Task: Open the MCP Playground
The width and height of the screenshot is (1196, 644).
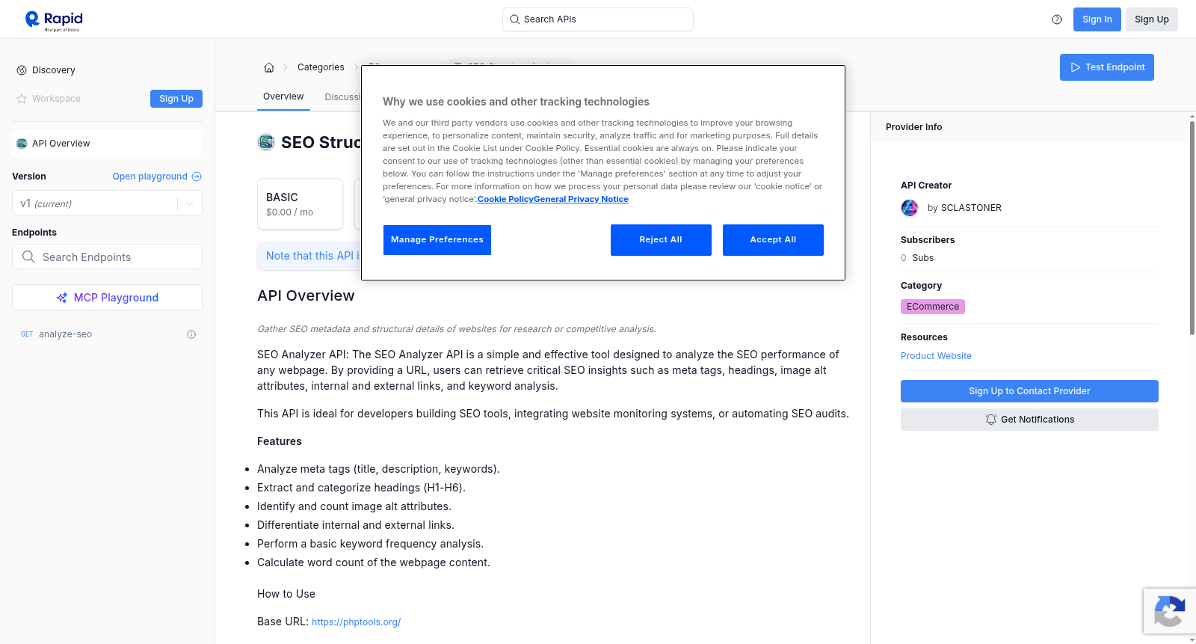Action: click(x=107, y=298)
